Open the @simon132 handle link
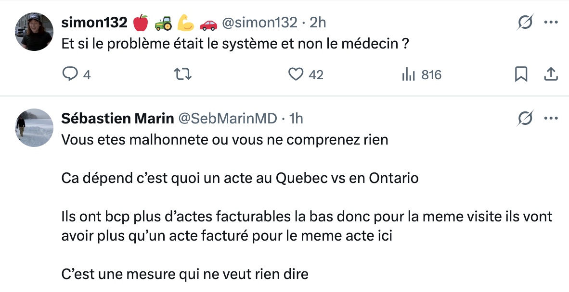Screen dimensions: 569x292 click(x=259, y=23)
